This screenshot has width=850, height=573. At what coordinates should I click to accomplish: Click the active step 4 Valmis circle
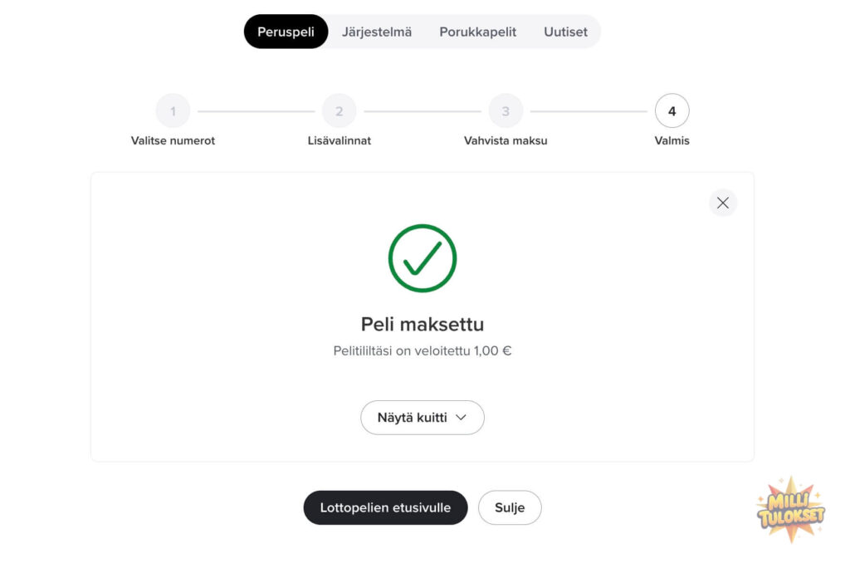pos(672,110)
